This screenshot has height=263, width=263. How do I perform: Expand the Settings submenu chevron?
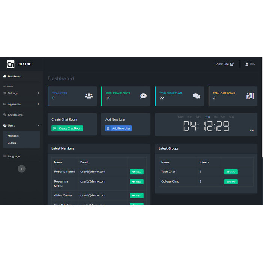click(38, 93)
